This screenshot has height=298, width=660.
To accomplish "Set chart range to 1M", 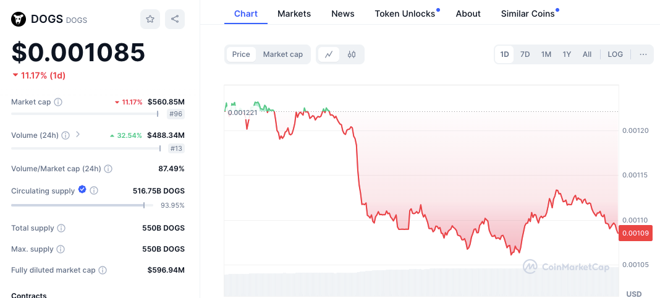I will click(546, 54).
